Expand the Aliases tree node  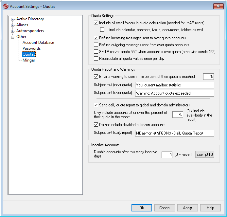13,25
